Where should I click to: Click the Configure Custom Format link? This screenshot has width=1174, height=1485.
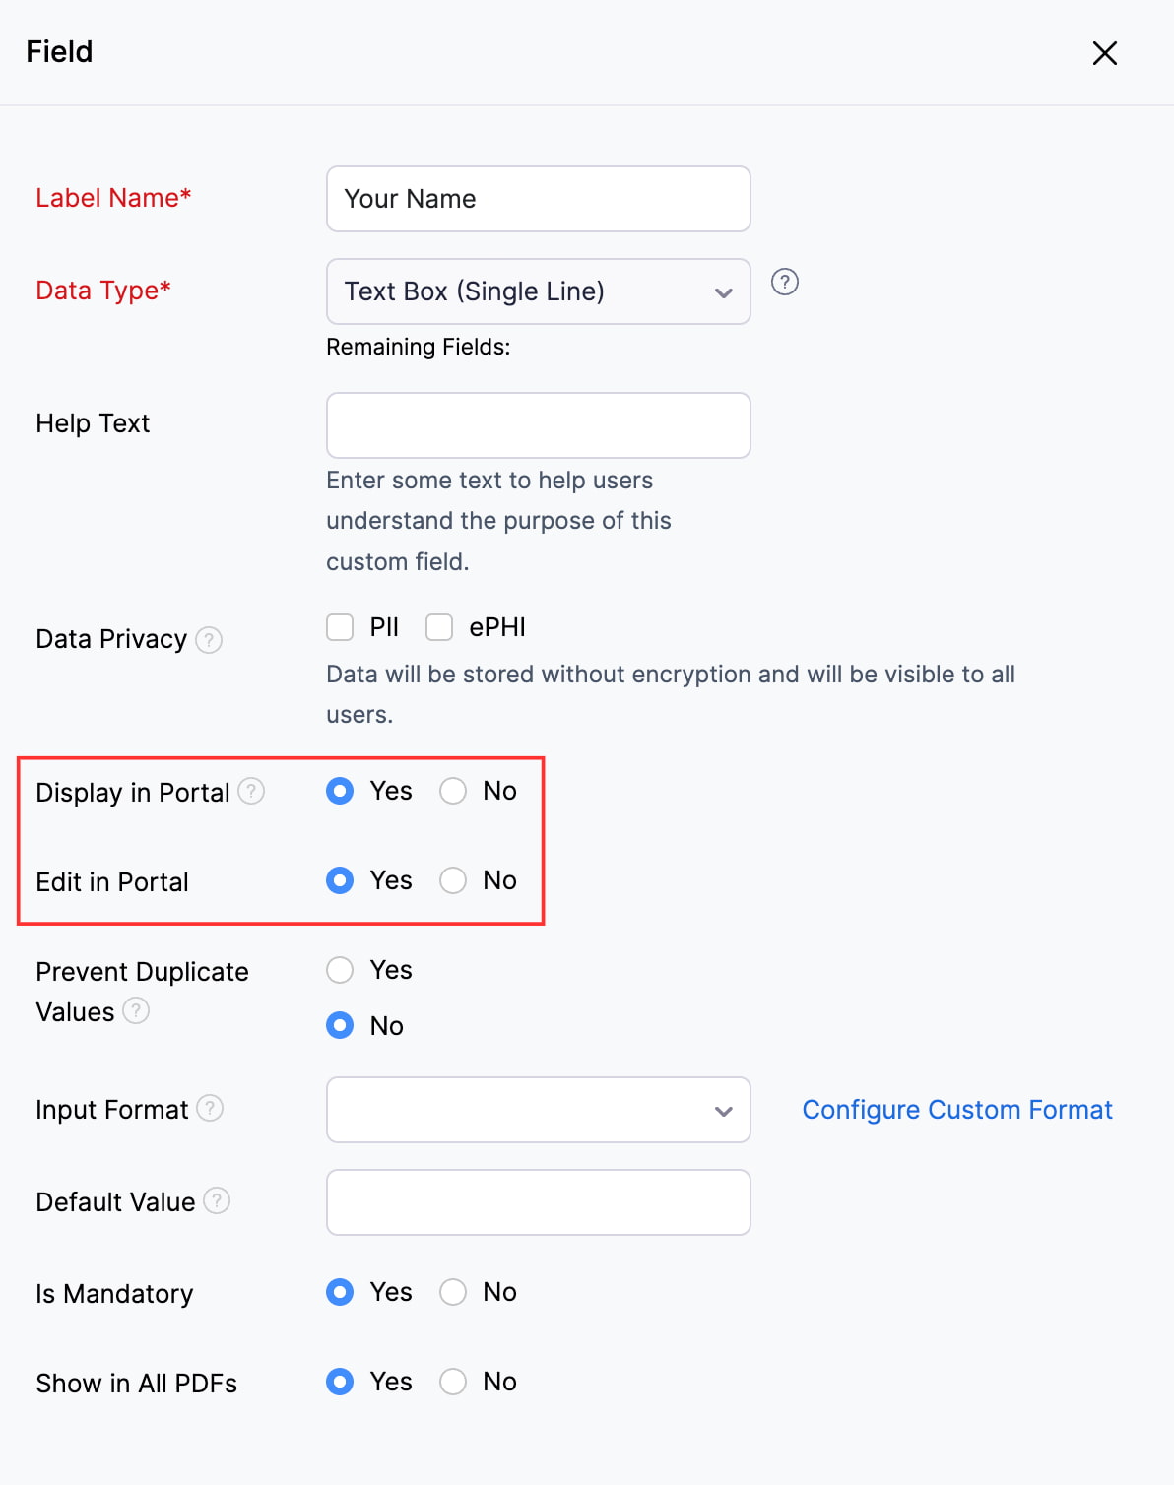click(x=956, y=1110)
